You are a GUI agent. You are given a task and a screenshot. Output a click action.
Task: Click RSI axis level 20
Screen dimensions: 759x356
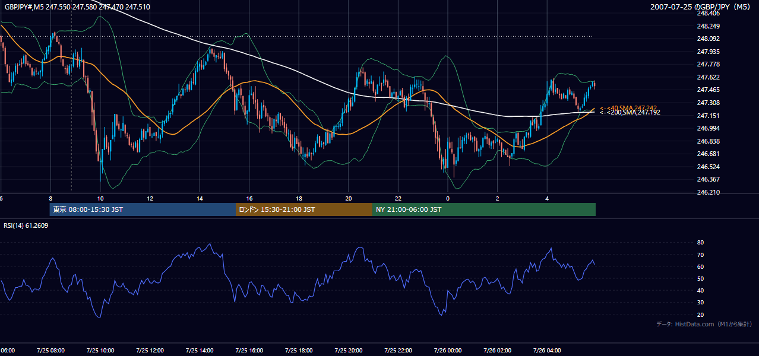tap(700, 314)
